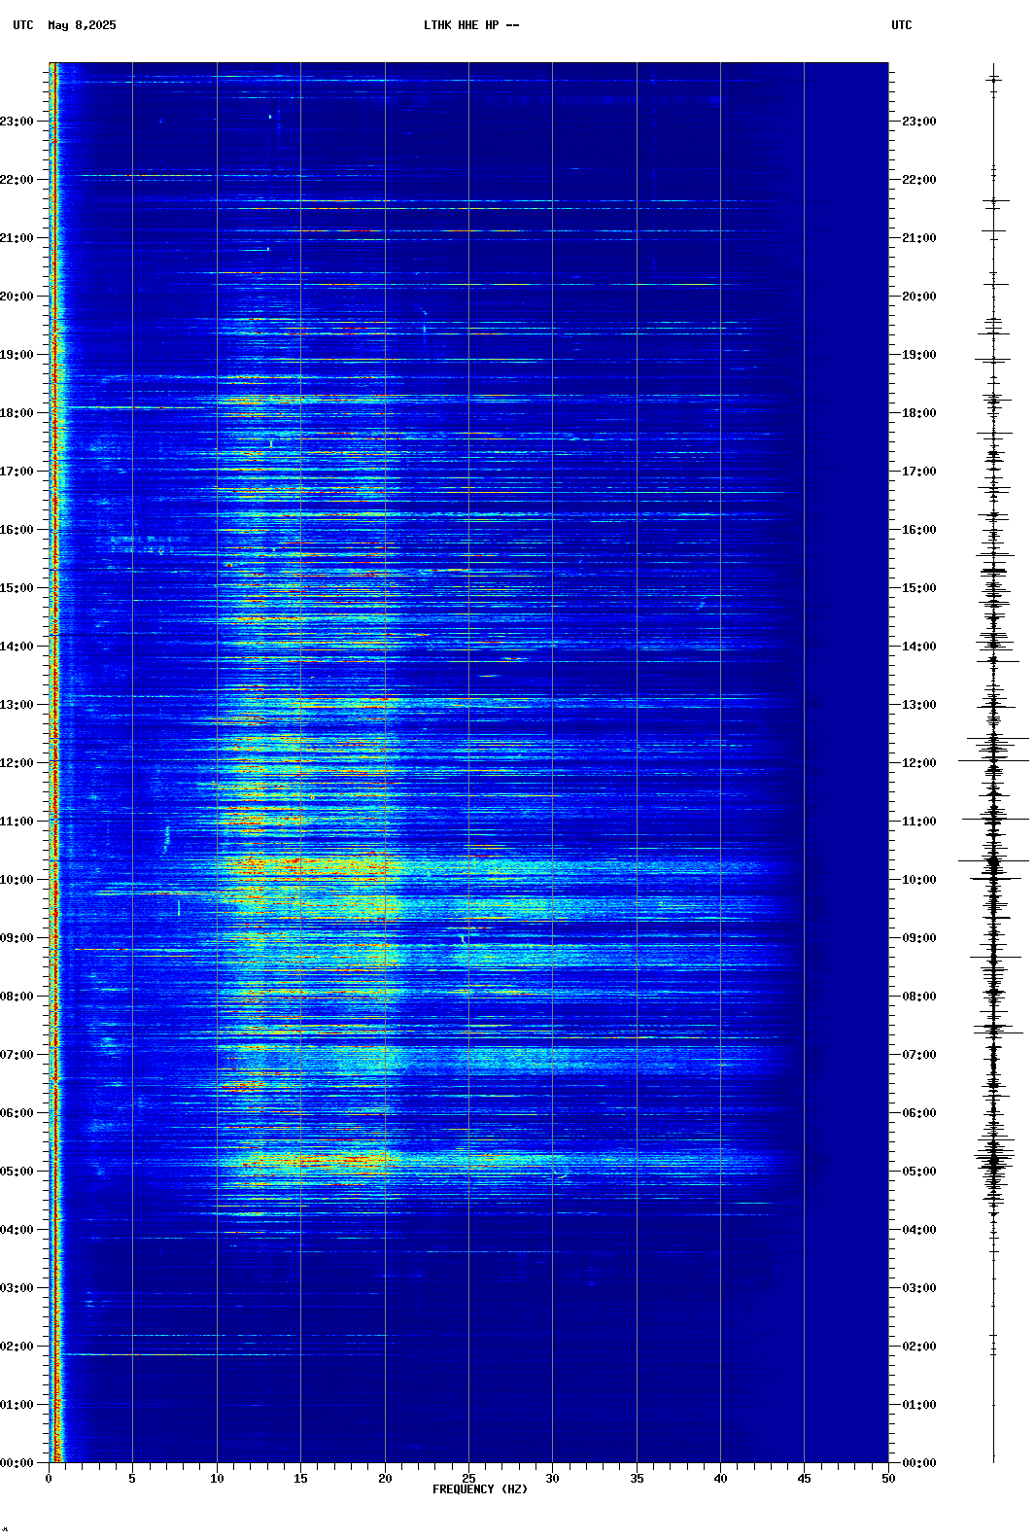Click the 00:00 label on left time axis
Viewport: 1036px width, 1540px height.
[x=17, y=1463]
